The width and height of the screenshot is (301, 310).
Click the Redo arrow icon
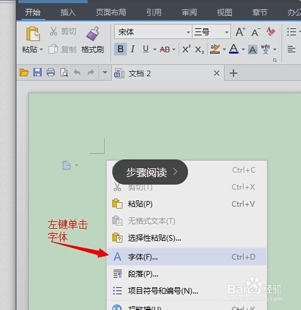[x=91, y=72]
